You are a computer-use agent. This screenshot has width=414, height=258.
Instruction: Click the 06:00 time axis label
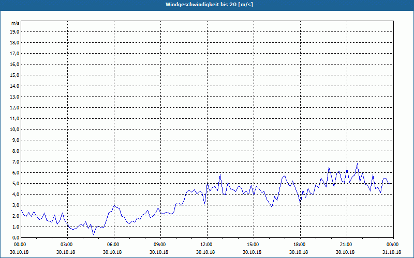[113, 245]
